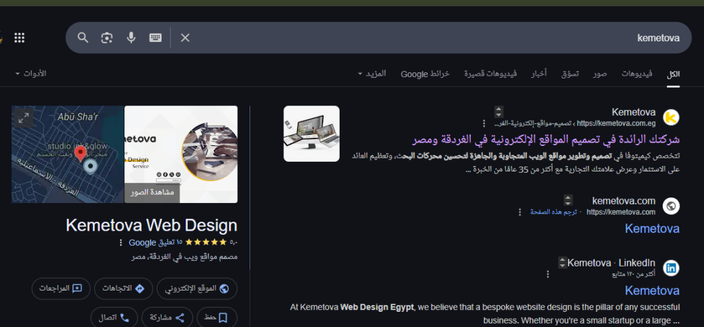Viewport: 704px width, 327px height.
Task: Click ترجم هذه الصفحة link
Action: click(553, 212)
